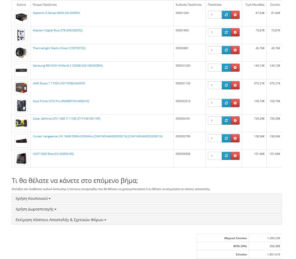Image resolution: width=296 pixels, height=259 pixels.
Task: Remove Seasonic G Series 650W from cart
Action: (235, 15)
